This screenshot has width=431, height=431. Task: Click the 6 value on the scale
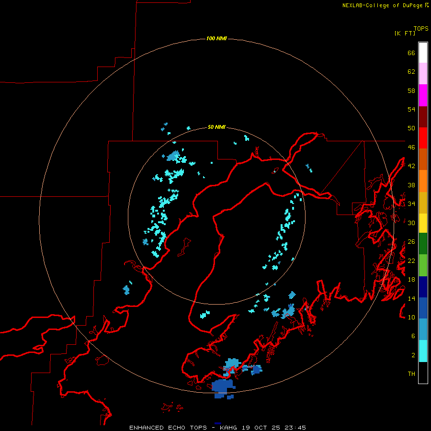413,336
